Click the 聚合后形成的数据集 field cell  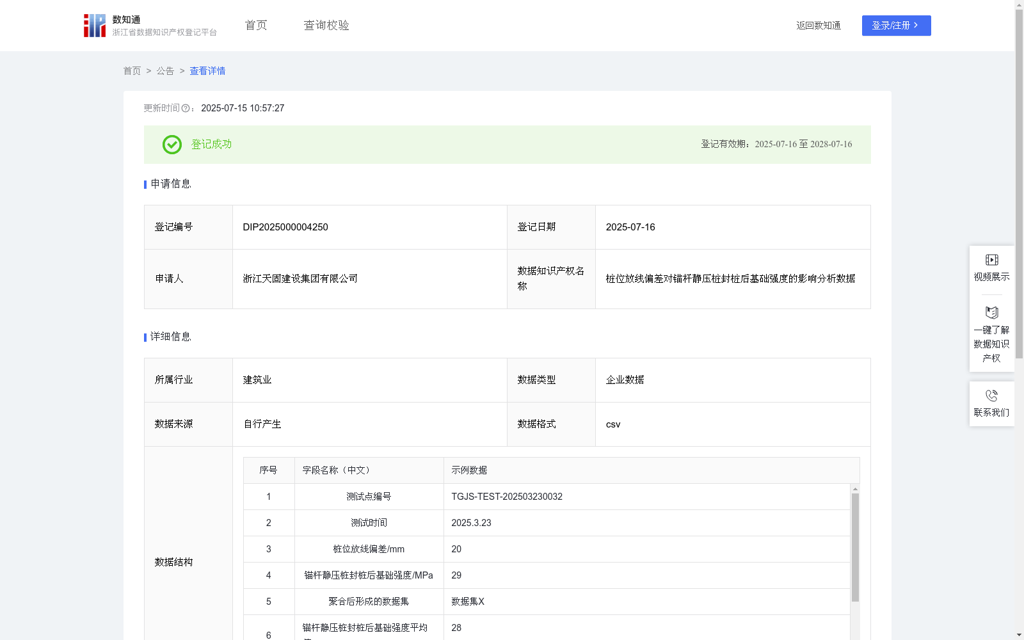(x=369, y=602)
